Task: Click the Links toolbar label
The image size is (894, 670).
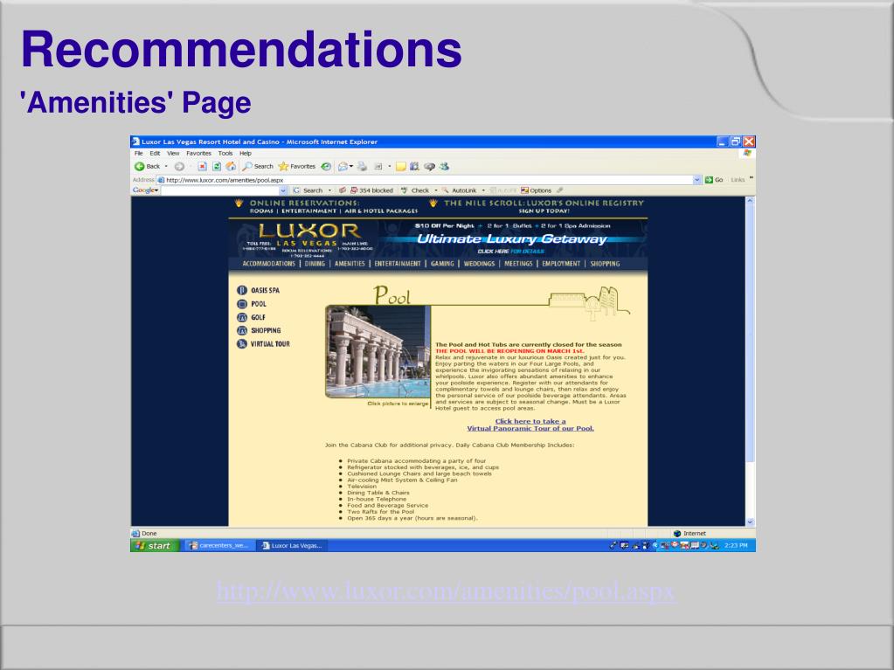Action: click(738, 179)
